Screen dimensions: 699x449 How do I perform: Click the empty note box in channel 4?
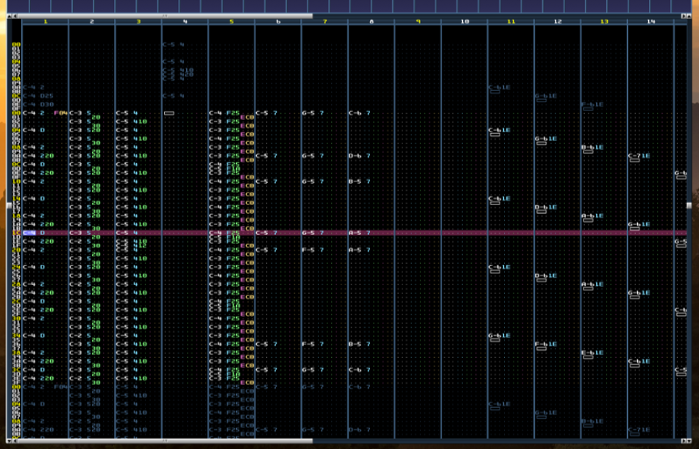tap(169, 113)
